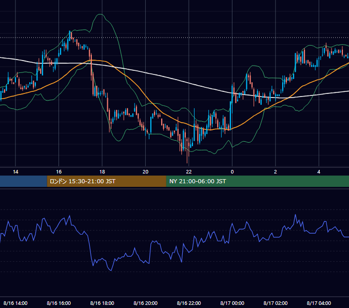Screen dimensions: 349x308
Task: Click the 8/17 04:00 date label
Action: pyautogui.click(x=319, y=303)
